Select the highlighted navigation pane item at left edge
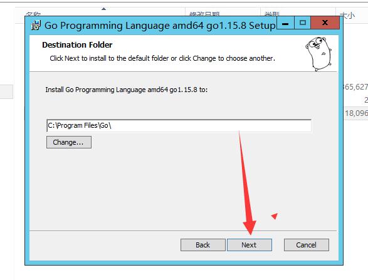The image size is (368, 280). pos(6,91)
